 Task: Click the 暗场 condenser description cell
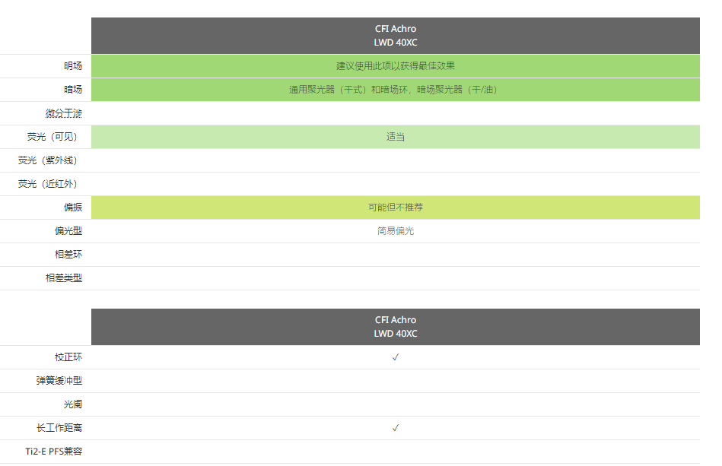[x=395, y=90]
